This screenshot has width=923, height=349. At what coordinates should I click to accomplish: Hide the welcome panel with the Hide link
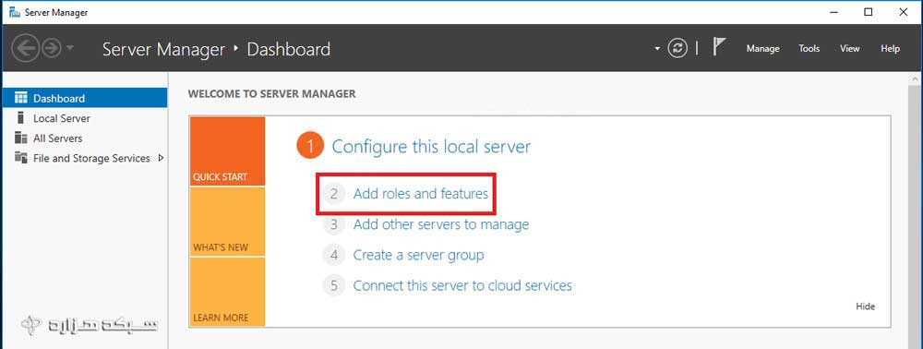click(866, 306)
